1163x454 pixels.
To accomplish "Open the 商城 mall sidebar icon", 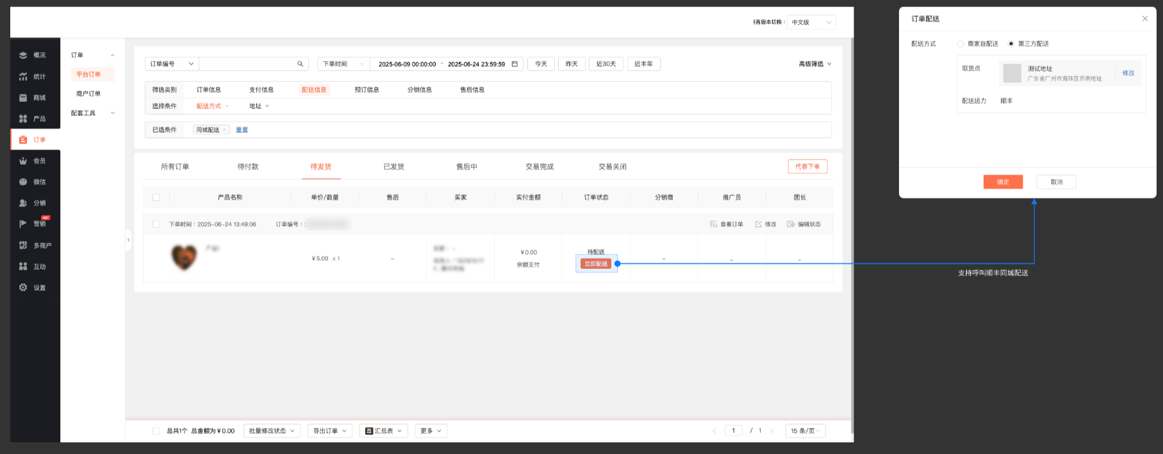I will (23, 97).
